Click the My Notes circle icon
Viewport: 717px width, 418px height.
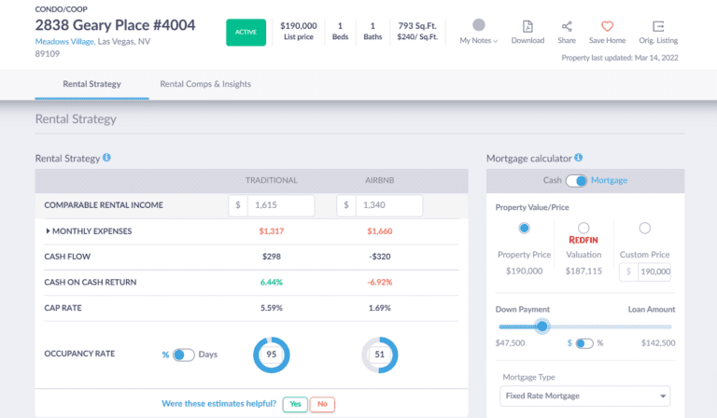point(479,25)
